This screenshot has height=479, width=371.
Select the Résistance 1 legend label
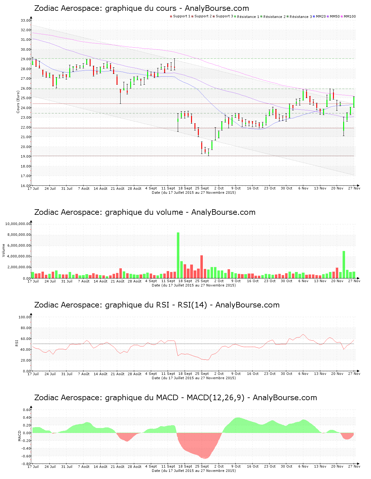[248, 17]
